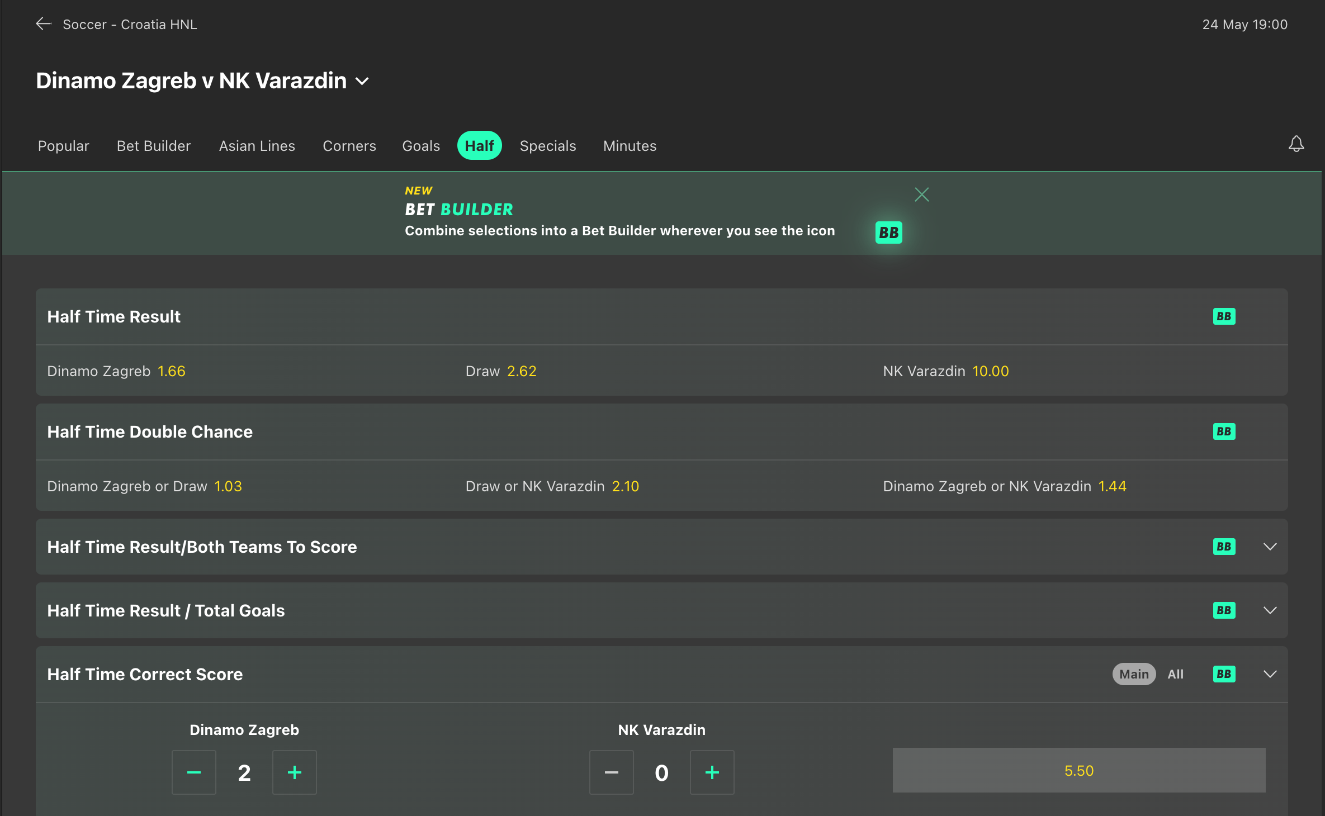This screenshot has width=1325, height=816.
Task: Switch to the Corners tab
Action: (x=349, y=146)
